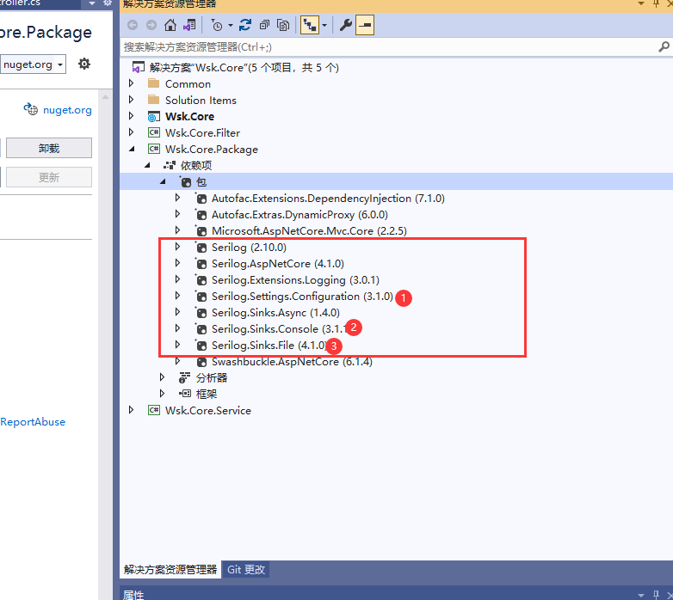Screen dimensions: 673x600
Task: Expand the Serilog.AspNetCore (4.1.0) package
Action: pyautogui.click(x=177, y=263)
